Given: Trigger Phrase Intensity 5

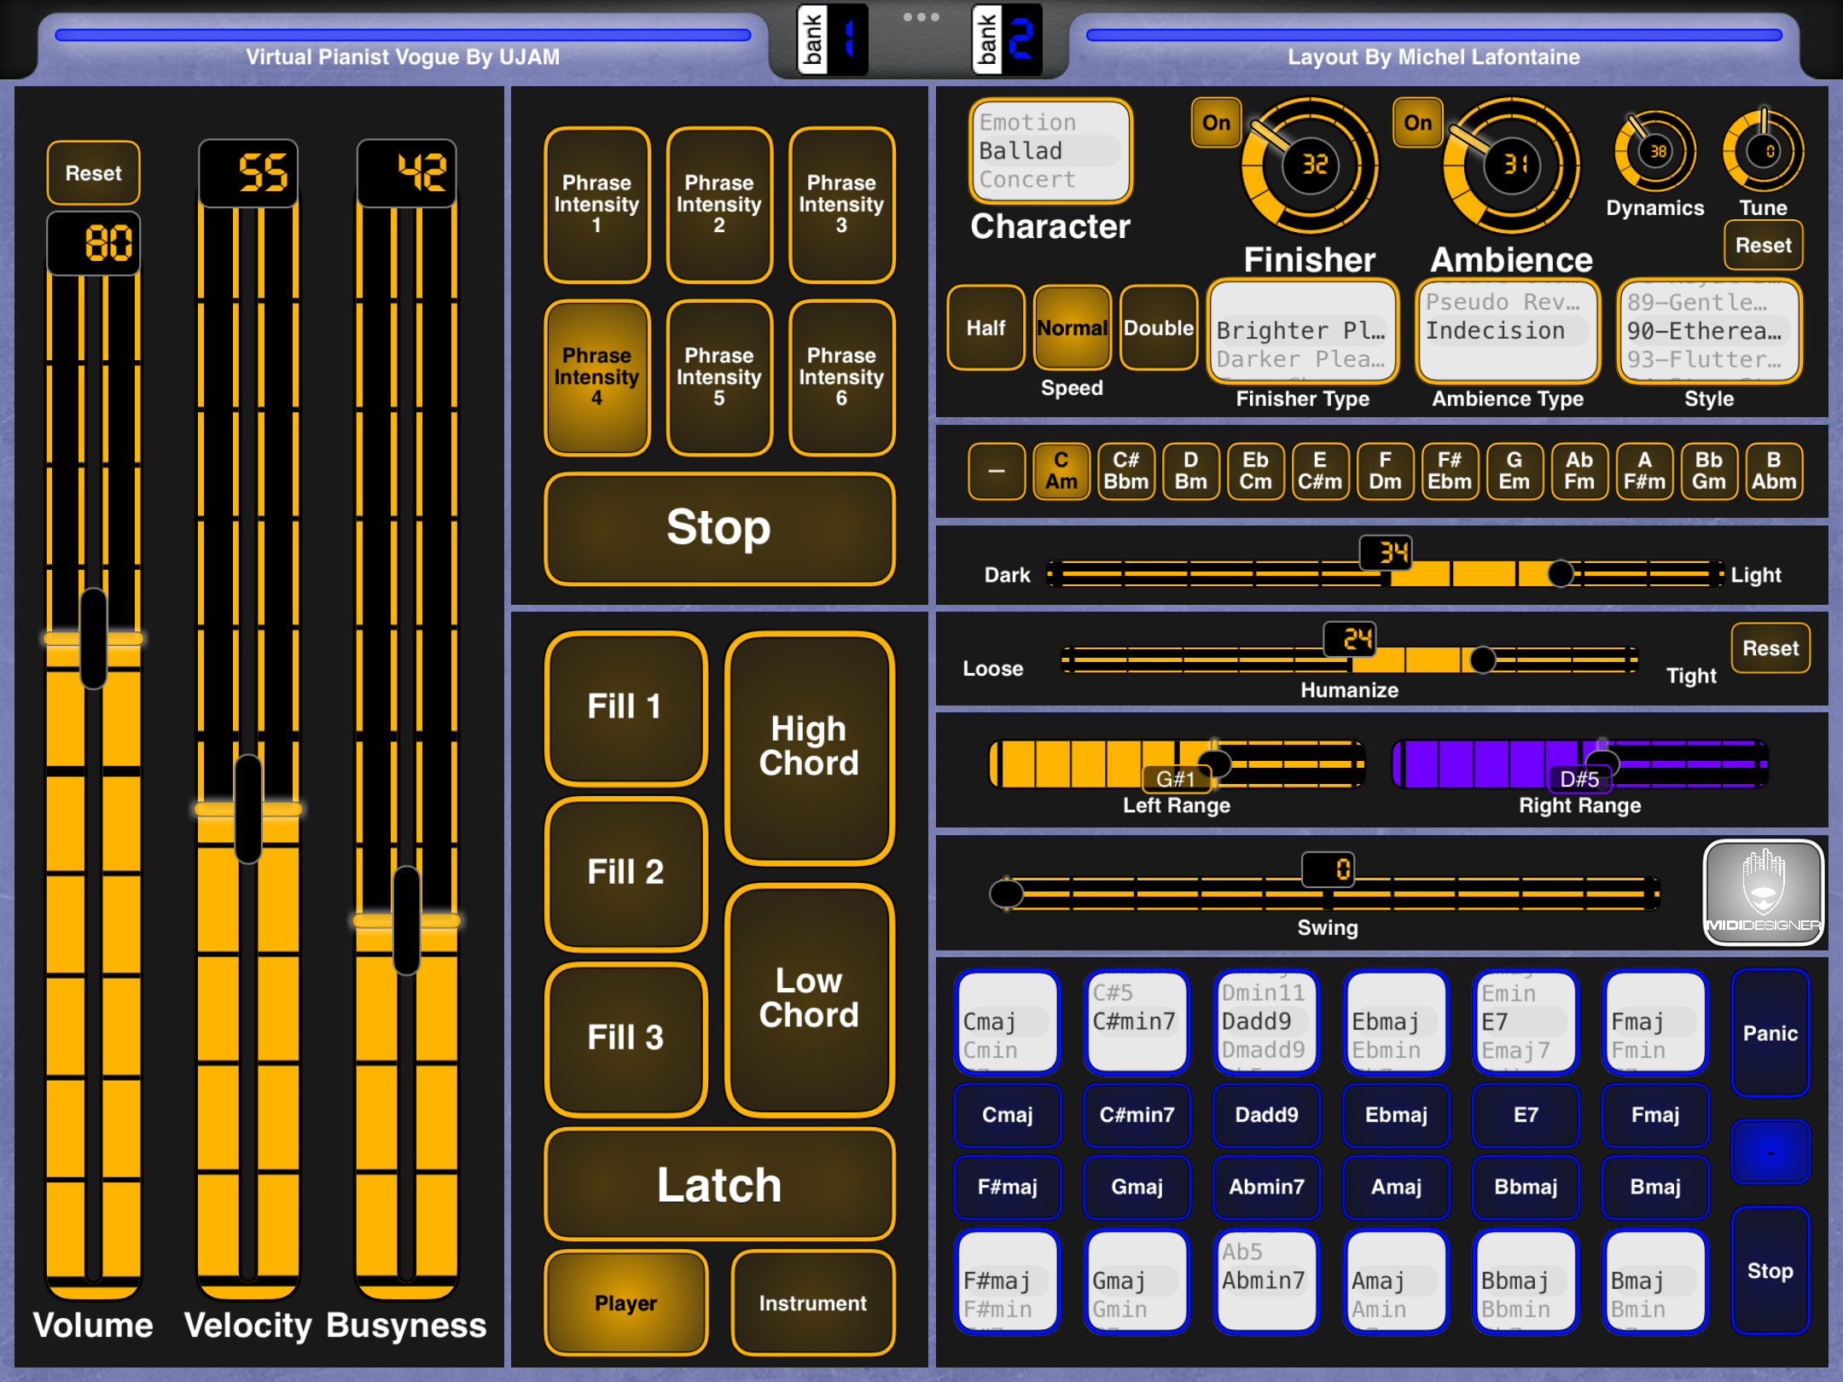Looking at the screenshot, I should (x=719, y=378).
